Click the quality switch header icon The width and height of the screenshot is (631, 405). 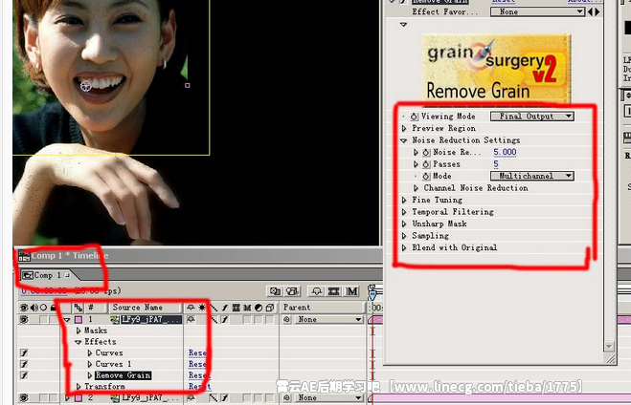214,308
